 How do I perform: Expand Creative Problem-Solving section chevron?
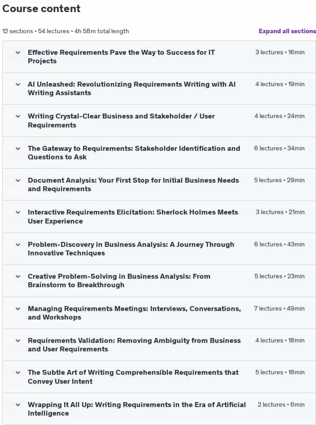[x=18, y=276]
